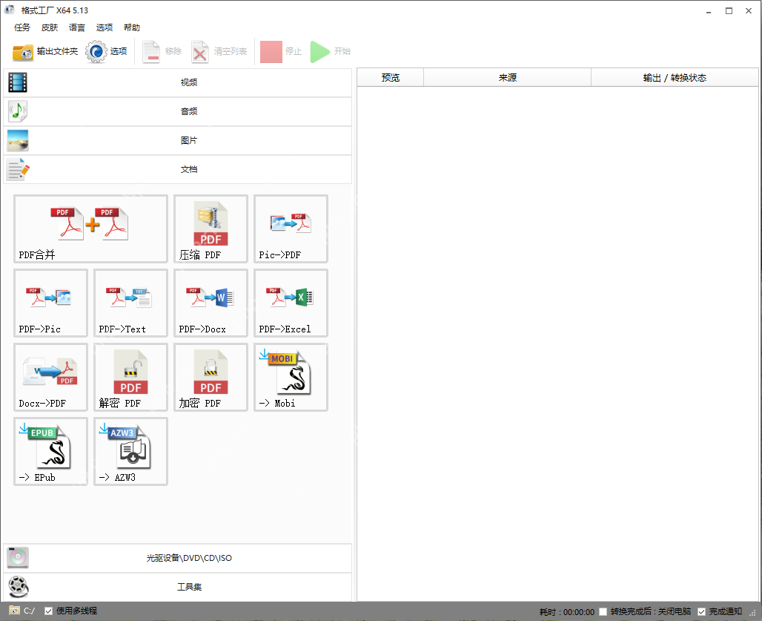The height and width of the screenshot is (621, 762).
Task: Open the -> Mobi ebook converter
Action: (290, 377)
